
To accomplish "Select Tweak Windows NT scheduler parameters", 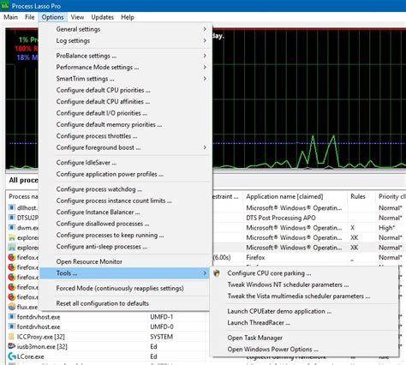I will [304, 284].
